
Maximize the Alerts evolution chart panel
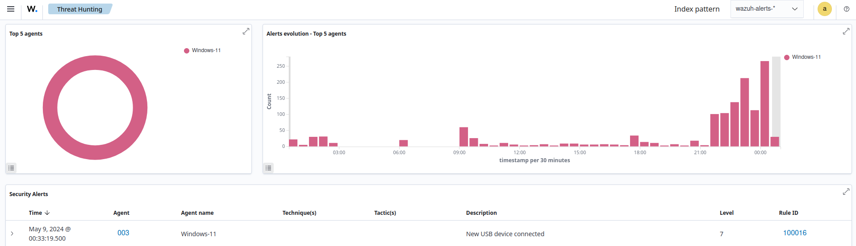pos(846,31)
